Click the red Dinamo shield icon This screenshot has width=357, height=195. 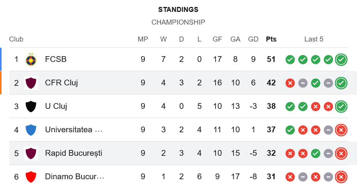[31, 177]
